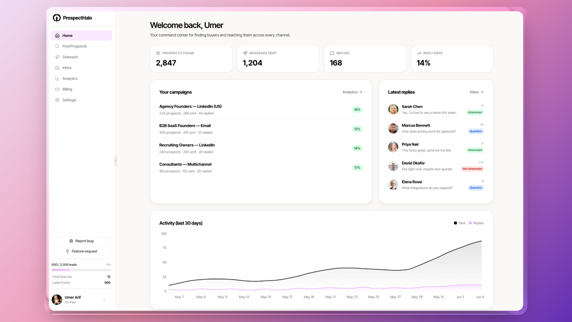The image size is (572, 322).
Task: Click the ProspectHalo logo icon
Action: [x=57, y=18]
